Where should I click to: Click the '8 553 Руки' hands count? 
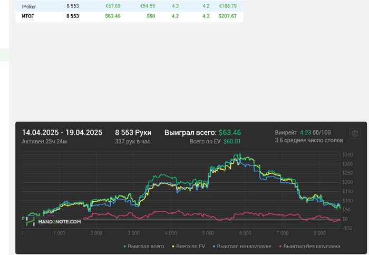click(133, 132)
